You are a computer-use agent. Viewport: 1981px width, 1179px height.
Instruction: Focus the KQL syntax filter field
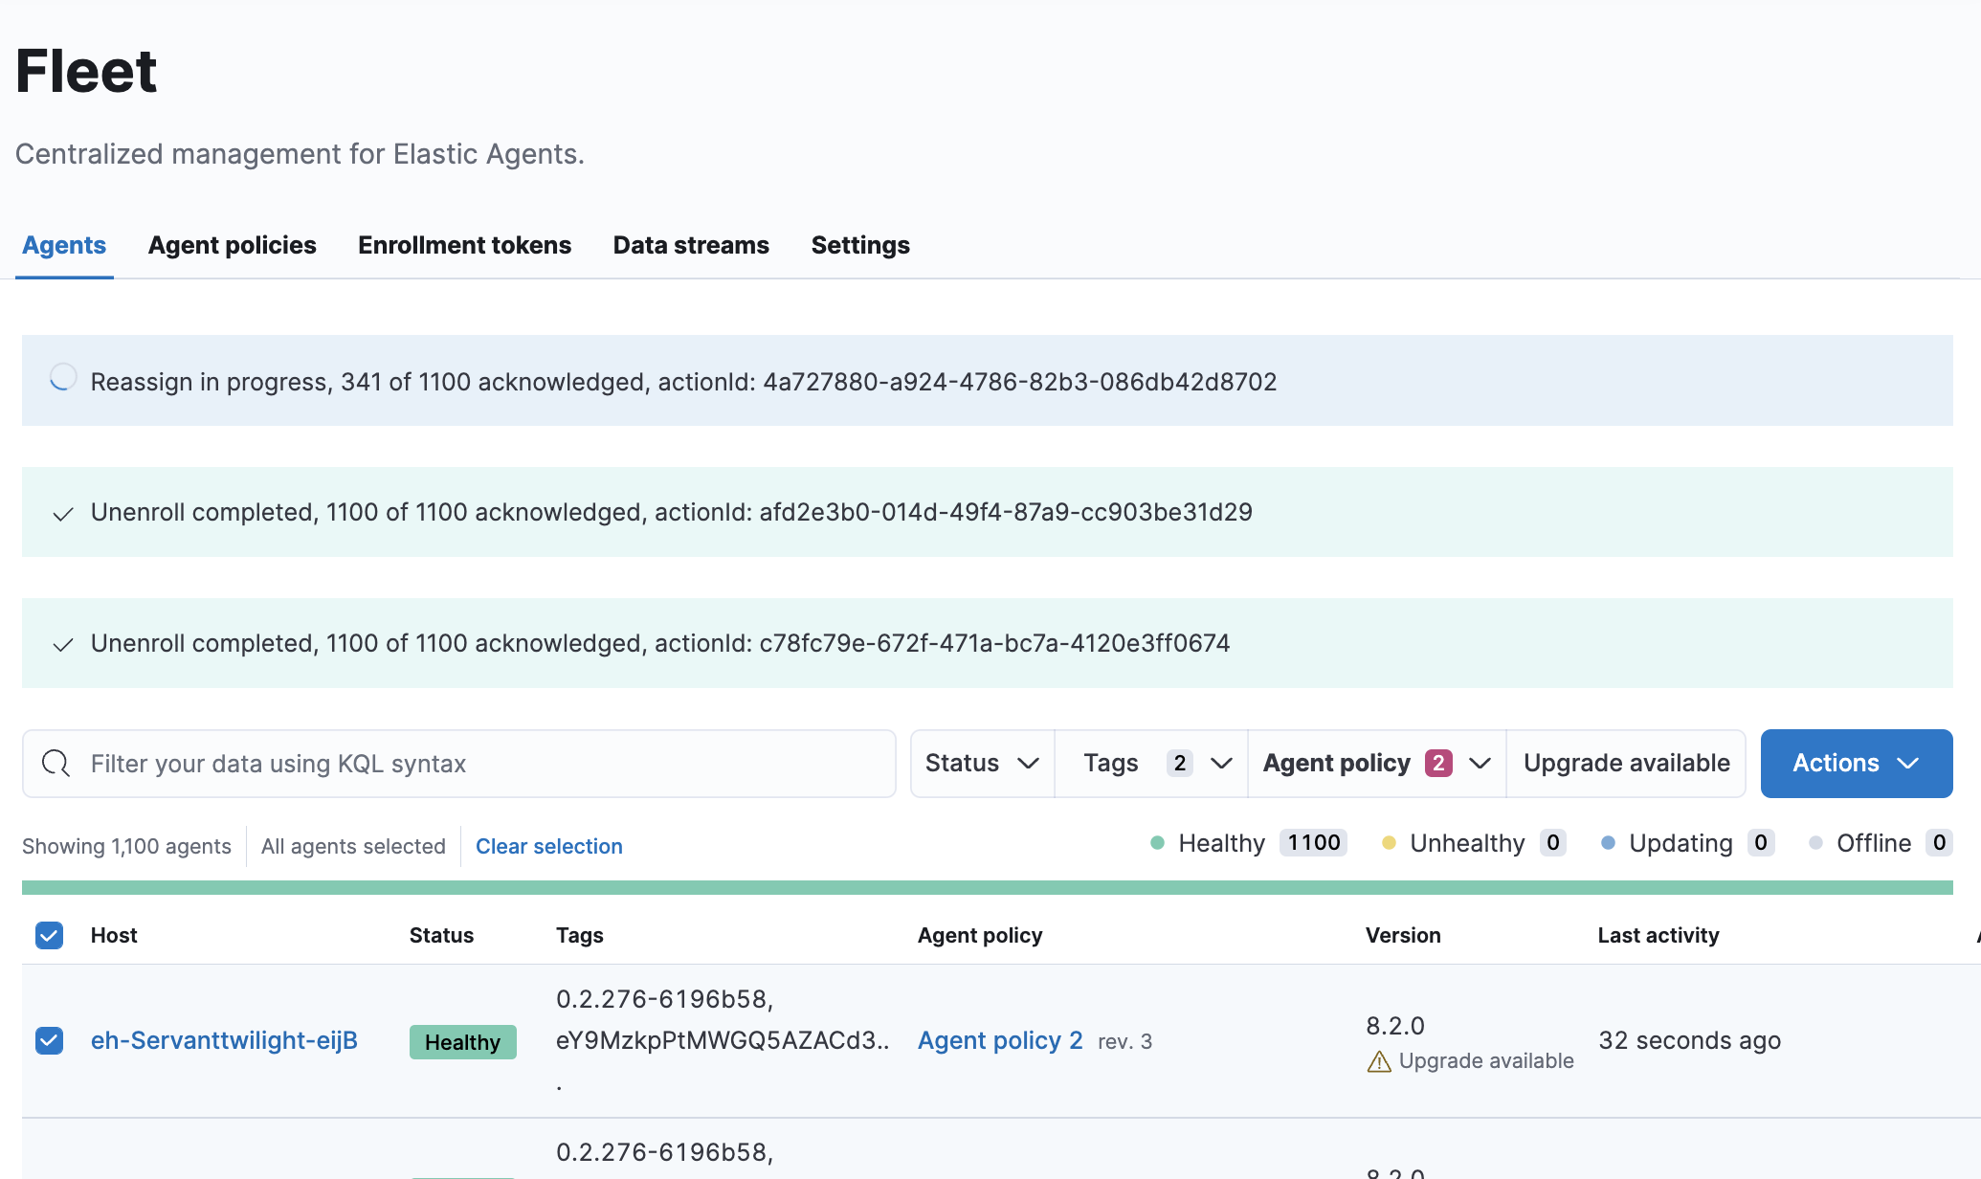479,764
